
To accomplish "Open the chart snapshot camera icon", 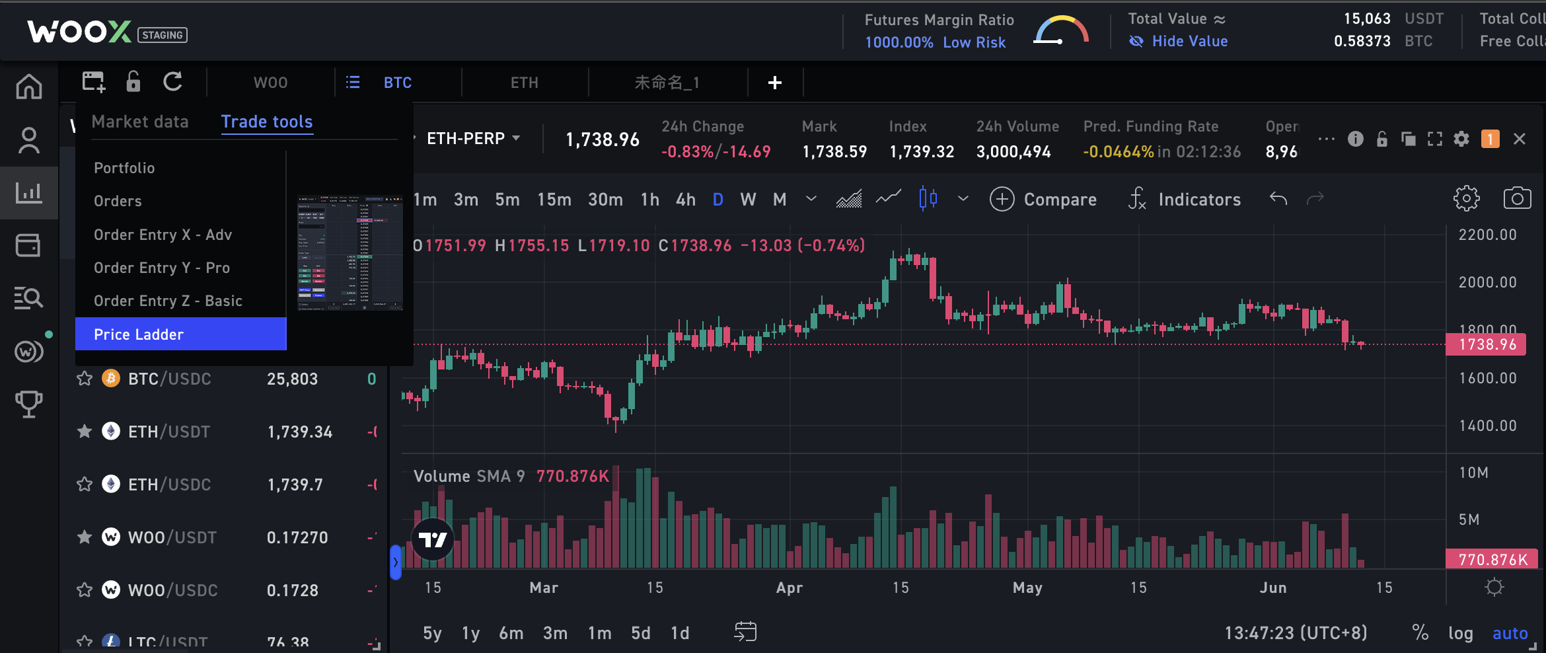I will click(1517, 198).
